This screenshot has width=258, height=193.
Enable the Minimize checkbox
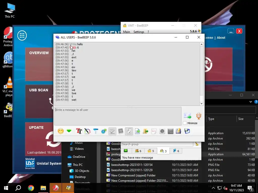click(185, 123)
